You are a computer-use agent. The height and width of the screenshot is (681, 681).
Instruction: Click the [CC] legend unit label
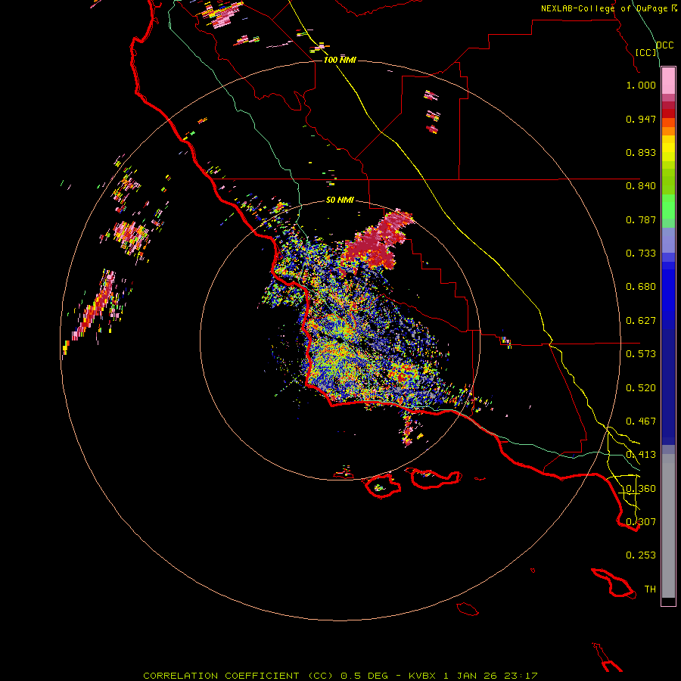pyautogui.click(x=645, y=52)
